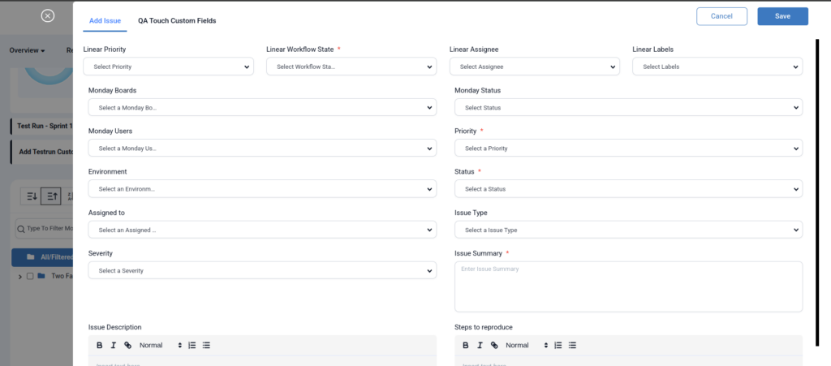
Task: Open the Linear Assignee dropdown
Action: (x=535, y=67)
